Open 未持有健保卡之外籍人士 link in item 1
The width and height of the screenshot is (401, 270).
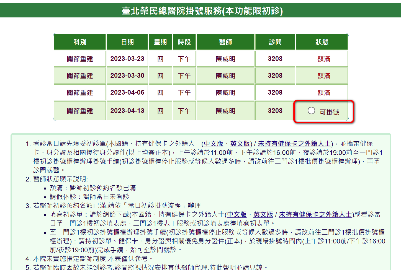pyautogui.click(x=294, y=144)
